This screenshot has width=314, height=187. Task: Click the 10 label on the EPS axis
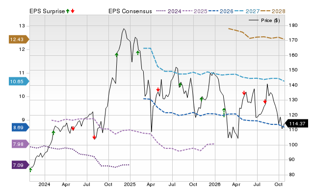tap(22, 96)
